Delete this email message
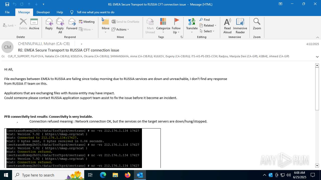 point(23,24)
